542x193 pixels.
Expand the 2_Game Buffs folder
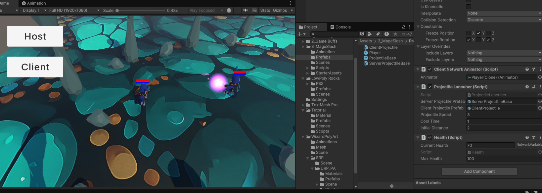(x=303, y=41)
